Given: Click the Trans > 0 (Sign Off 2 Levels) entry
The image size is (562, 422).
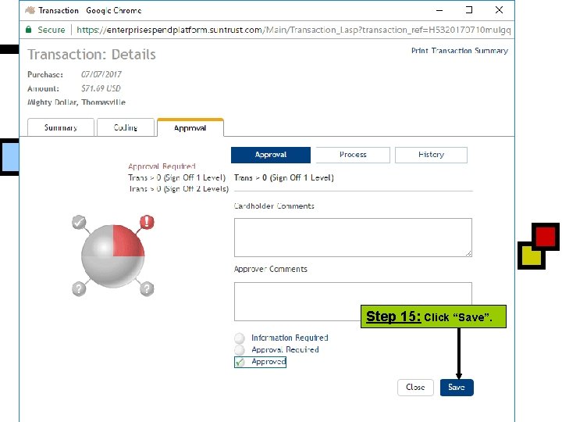Looking at the screenshot, I should (x=179, y=189).
